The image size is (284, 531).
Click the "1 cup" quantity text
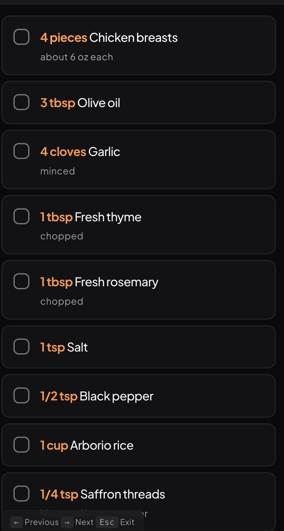coord(54,446)
